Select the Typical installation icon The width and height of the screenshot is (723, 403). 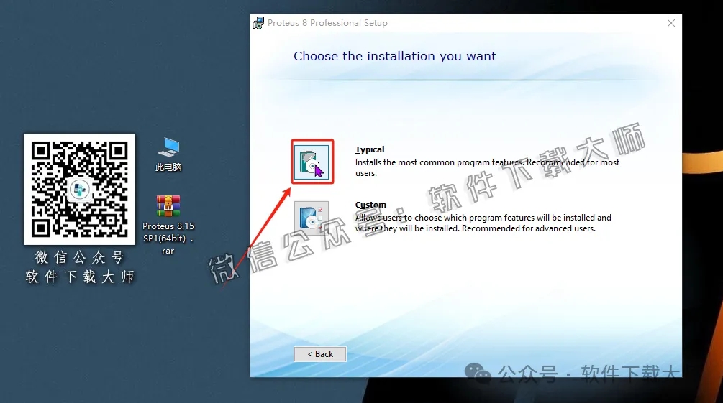(312, 162)
